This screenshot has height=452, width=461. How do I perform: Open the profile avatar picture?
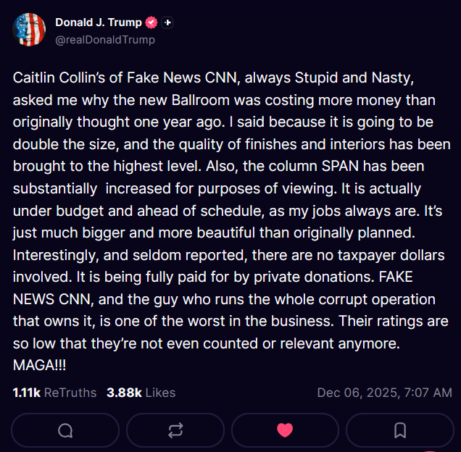(x=30, y=30)
